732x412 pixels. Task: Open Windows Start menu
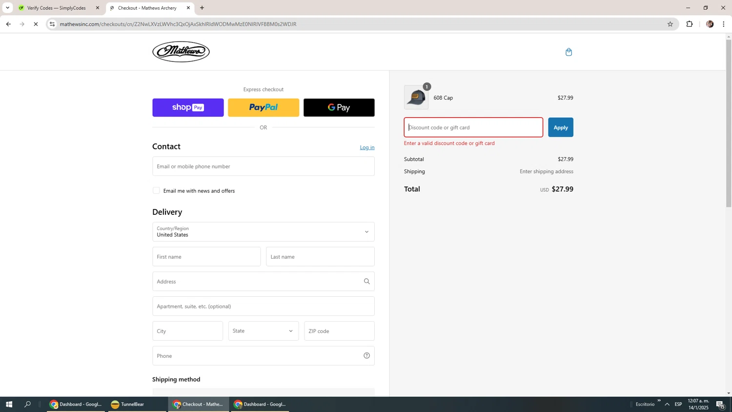click(9, 404)
